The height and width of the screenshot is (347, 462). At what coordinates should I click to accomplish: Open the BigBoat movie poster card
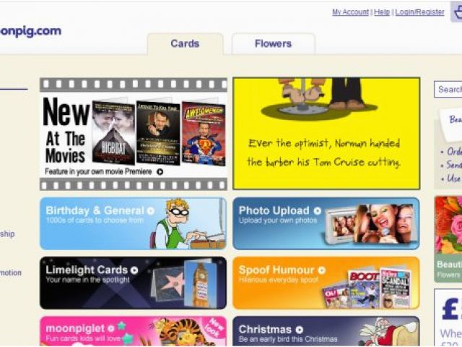[113, 133]
